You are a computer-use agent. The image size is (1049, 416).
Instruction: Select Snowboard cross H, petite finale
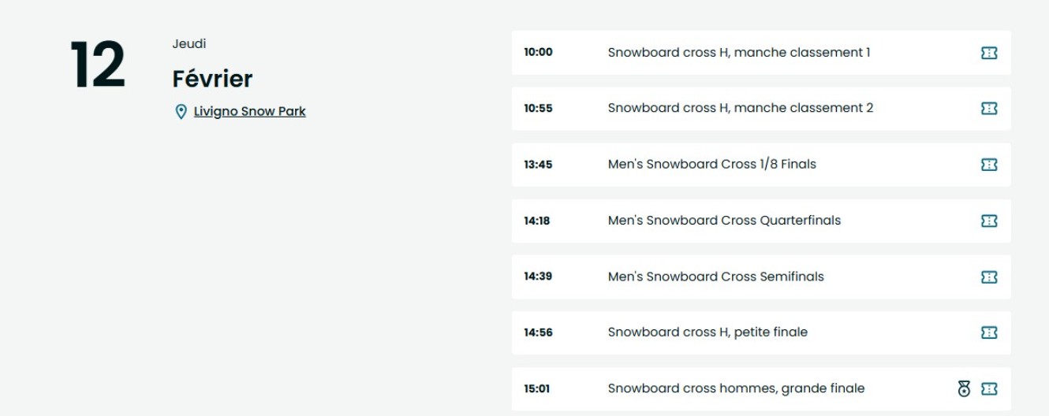click(707, 332)
